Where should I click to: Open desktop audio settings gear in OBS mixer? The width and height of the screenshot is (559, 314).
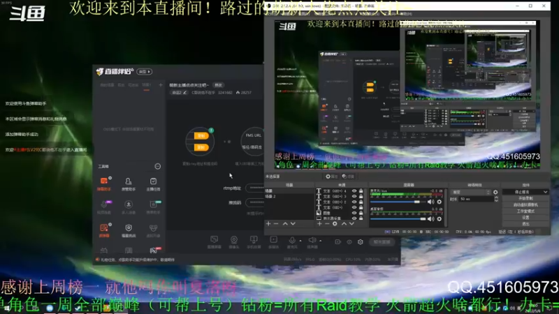(x=440, y=219)
